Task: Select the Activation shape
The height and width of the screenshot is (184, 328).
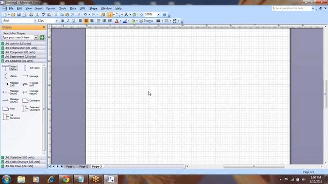Action: pos(31,68)
